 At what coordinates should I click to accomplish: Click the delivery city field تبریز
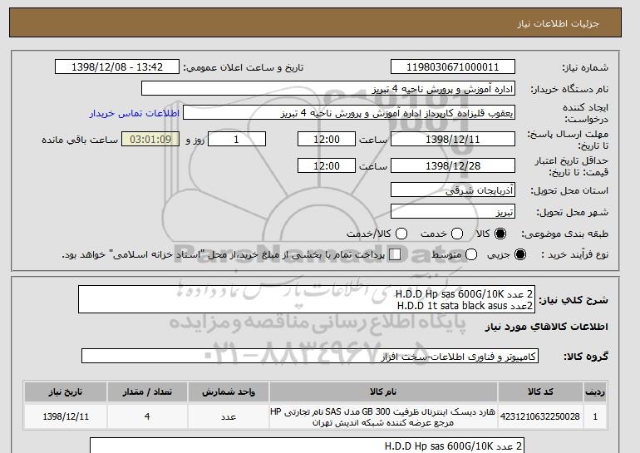[x=453, y=211]
